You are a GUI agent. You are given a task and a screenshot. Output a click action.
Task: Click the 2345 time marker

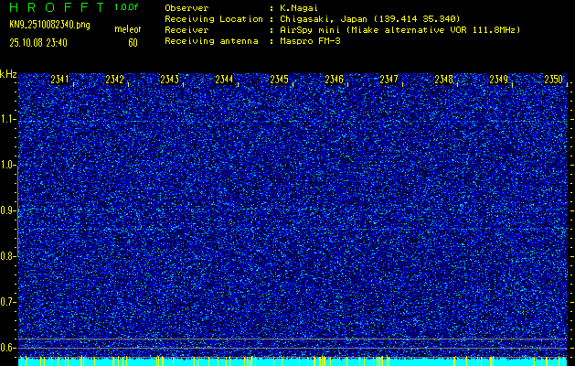[x=280, y=80]
